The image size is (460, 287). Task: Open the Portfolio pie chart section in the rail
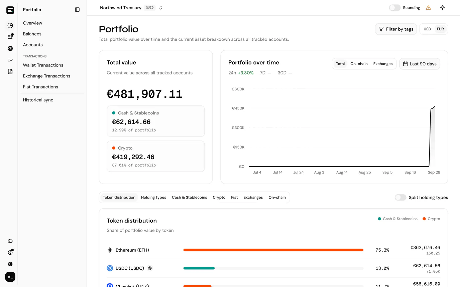pyautogui.click(x=10, y=25)
